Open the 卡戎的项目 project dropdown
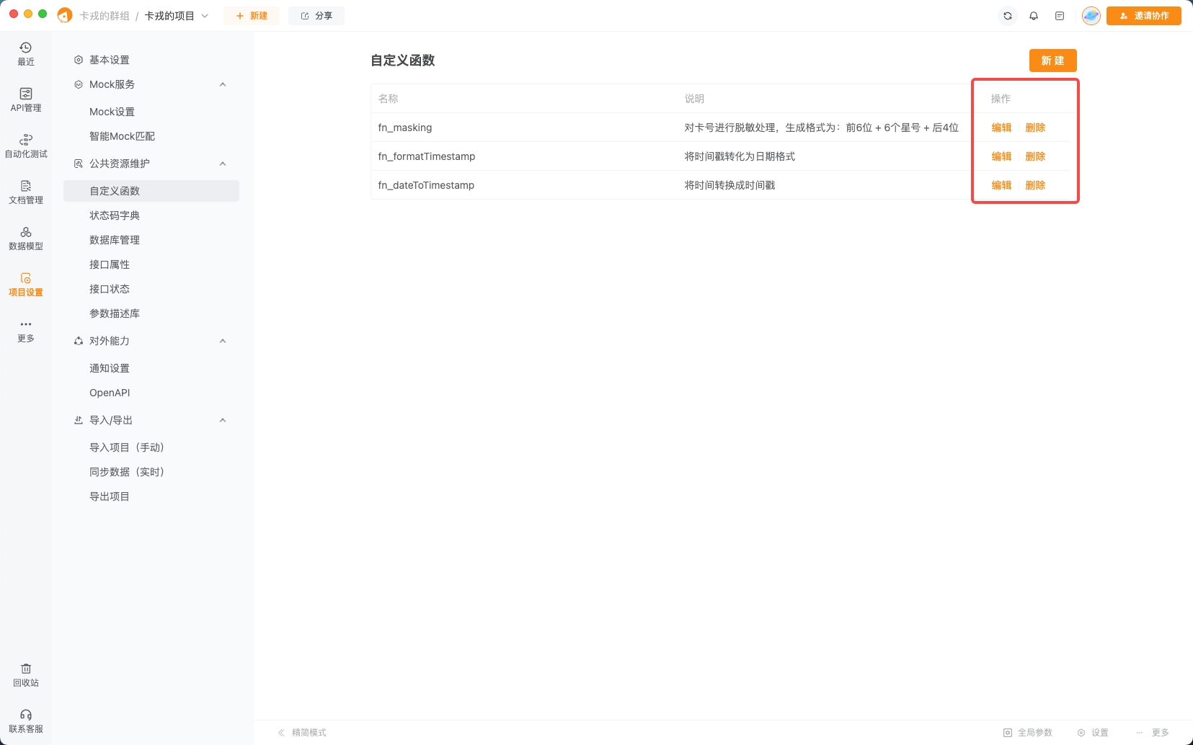The height and width of the screenshot is (745, 1193). point(177,16)
